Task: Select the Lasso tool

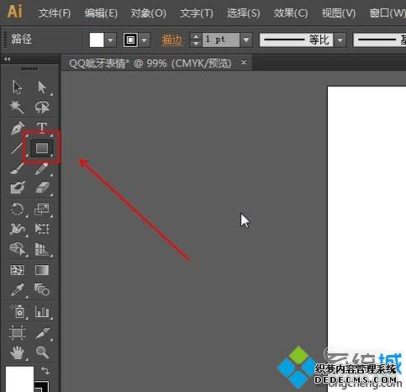Action: pyautogui.click(x=42, y=107)
